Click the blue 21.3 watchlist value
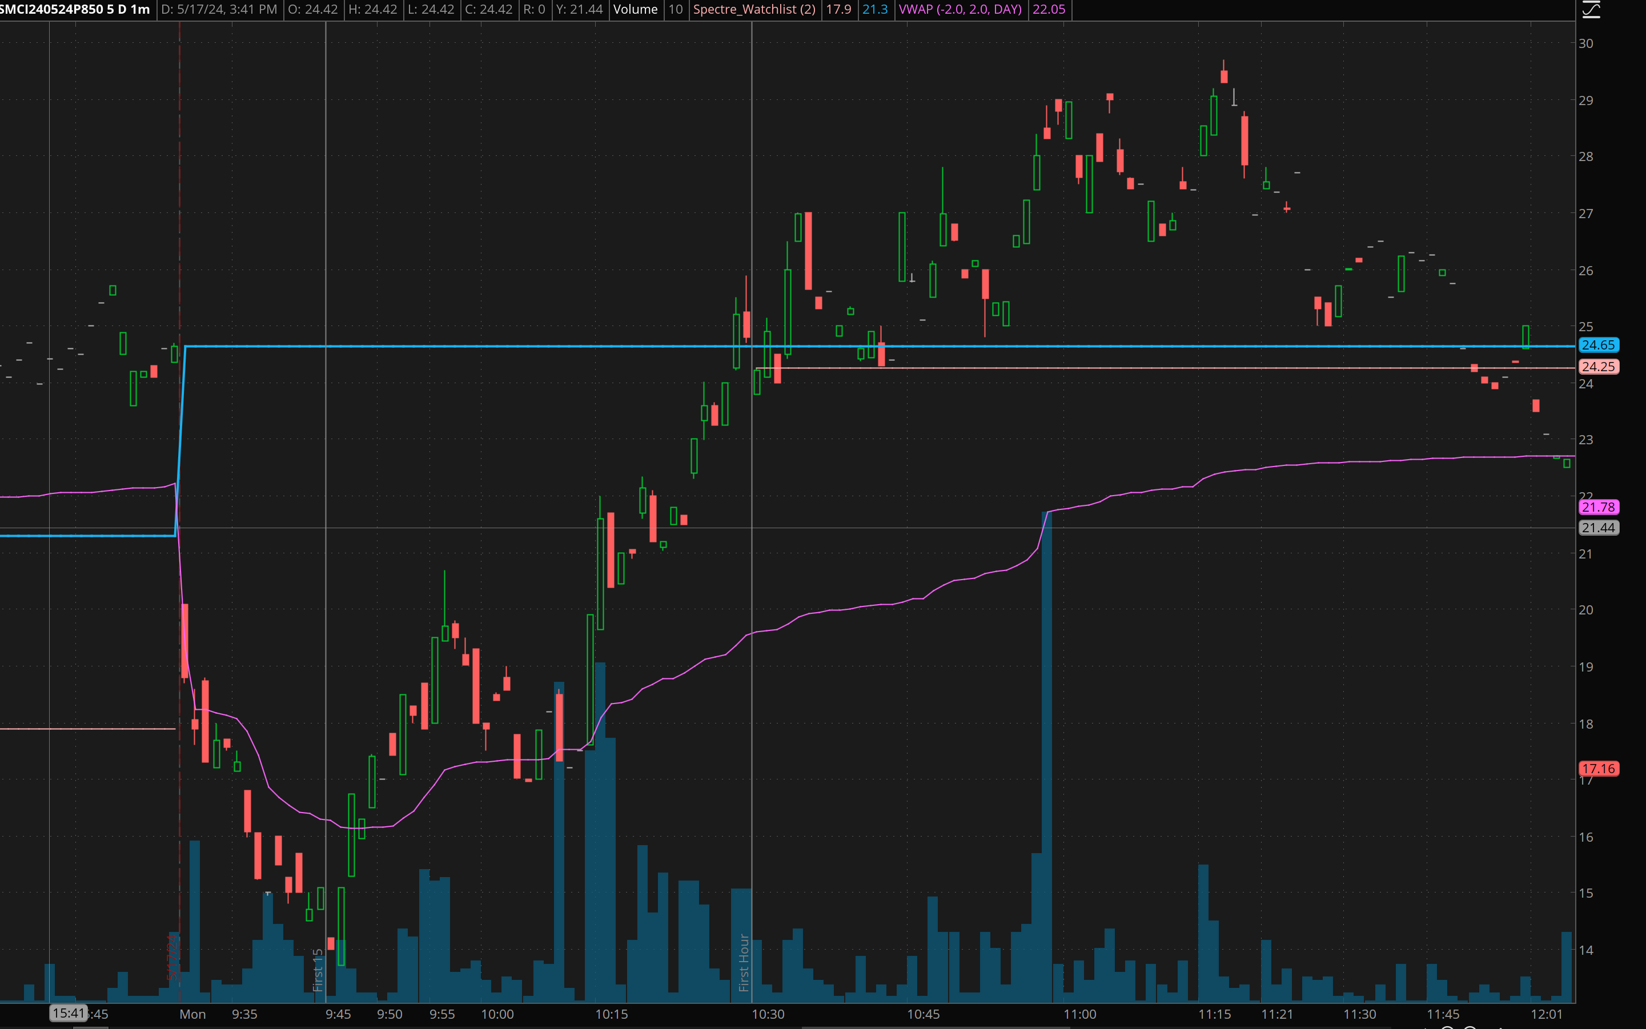 [x=875, y=10]
